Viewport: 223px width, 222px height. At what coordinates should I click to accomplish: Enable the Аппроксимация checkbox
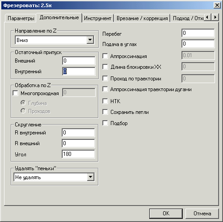tap(105, 56)
